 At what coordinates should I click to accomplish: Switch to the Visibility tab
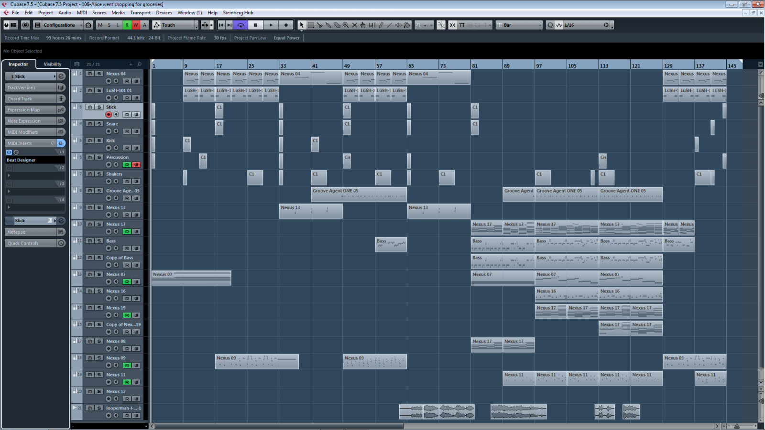click(53, 64)
